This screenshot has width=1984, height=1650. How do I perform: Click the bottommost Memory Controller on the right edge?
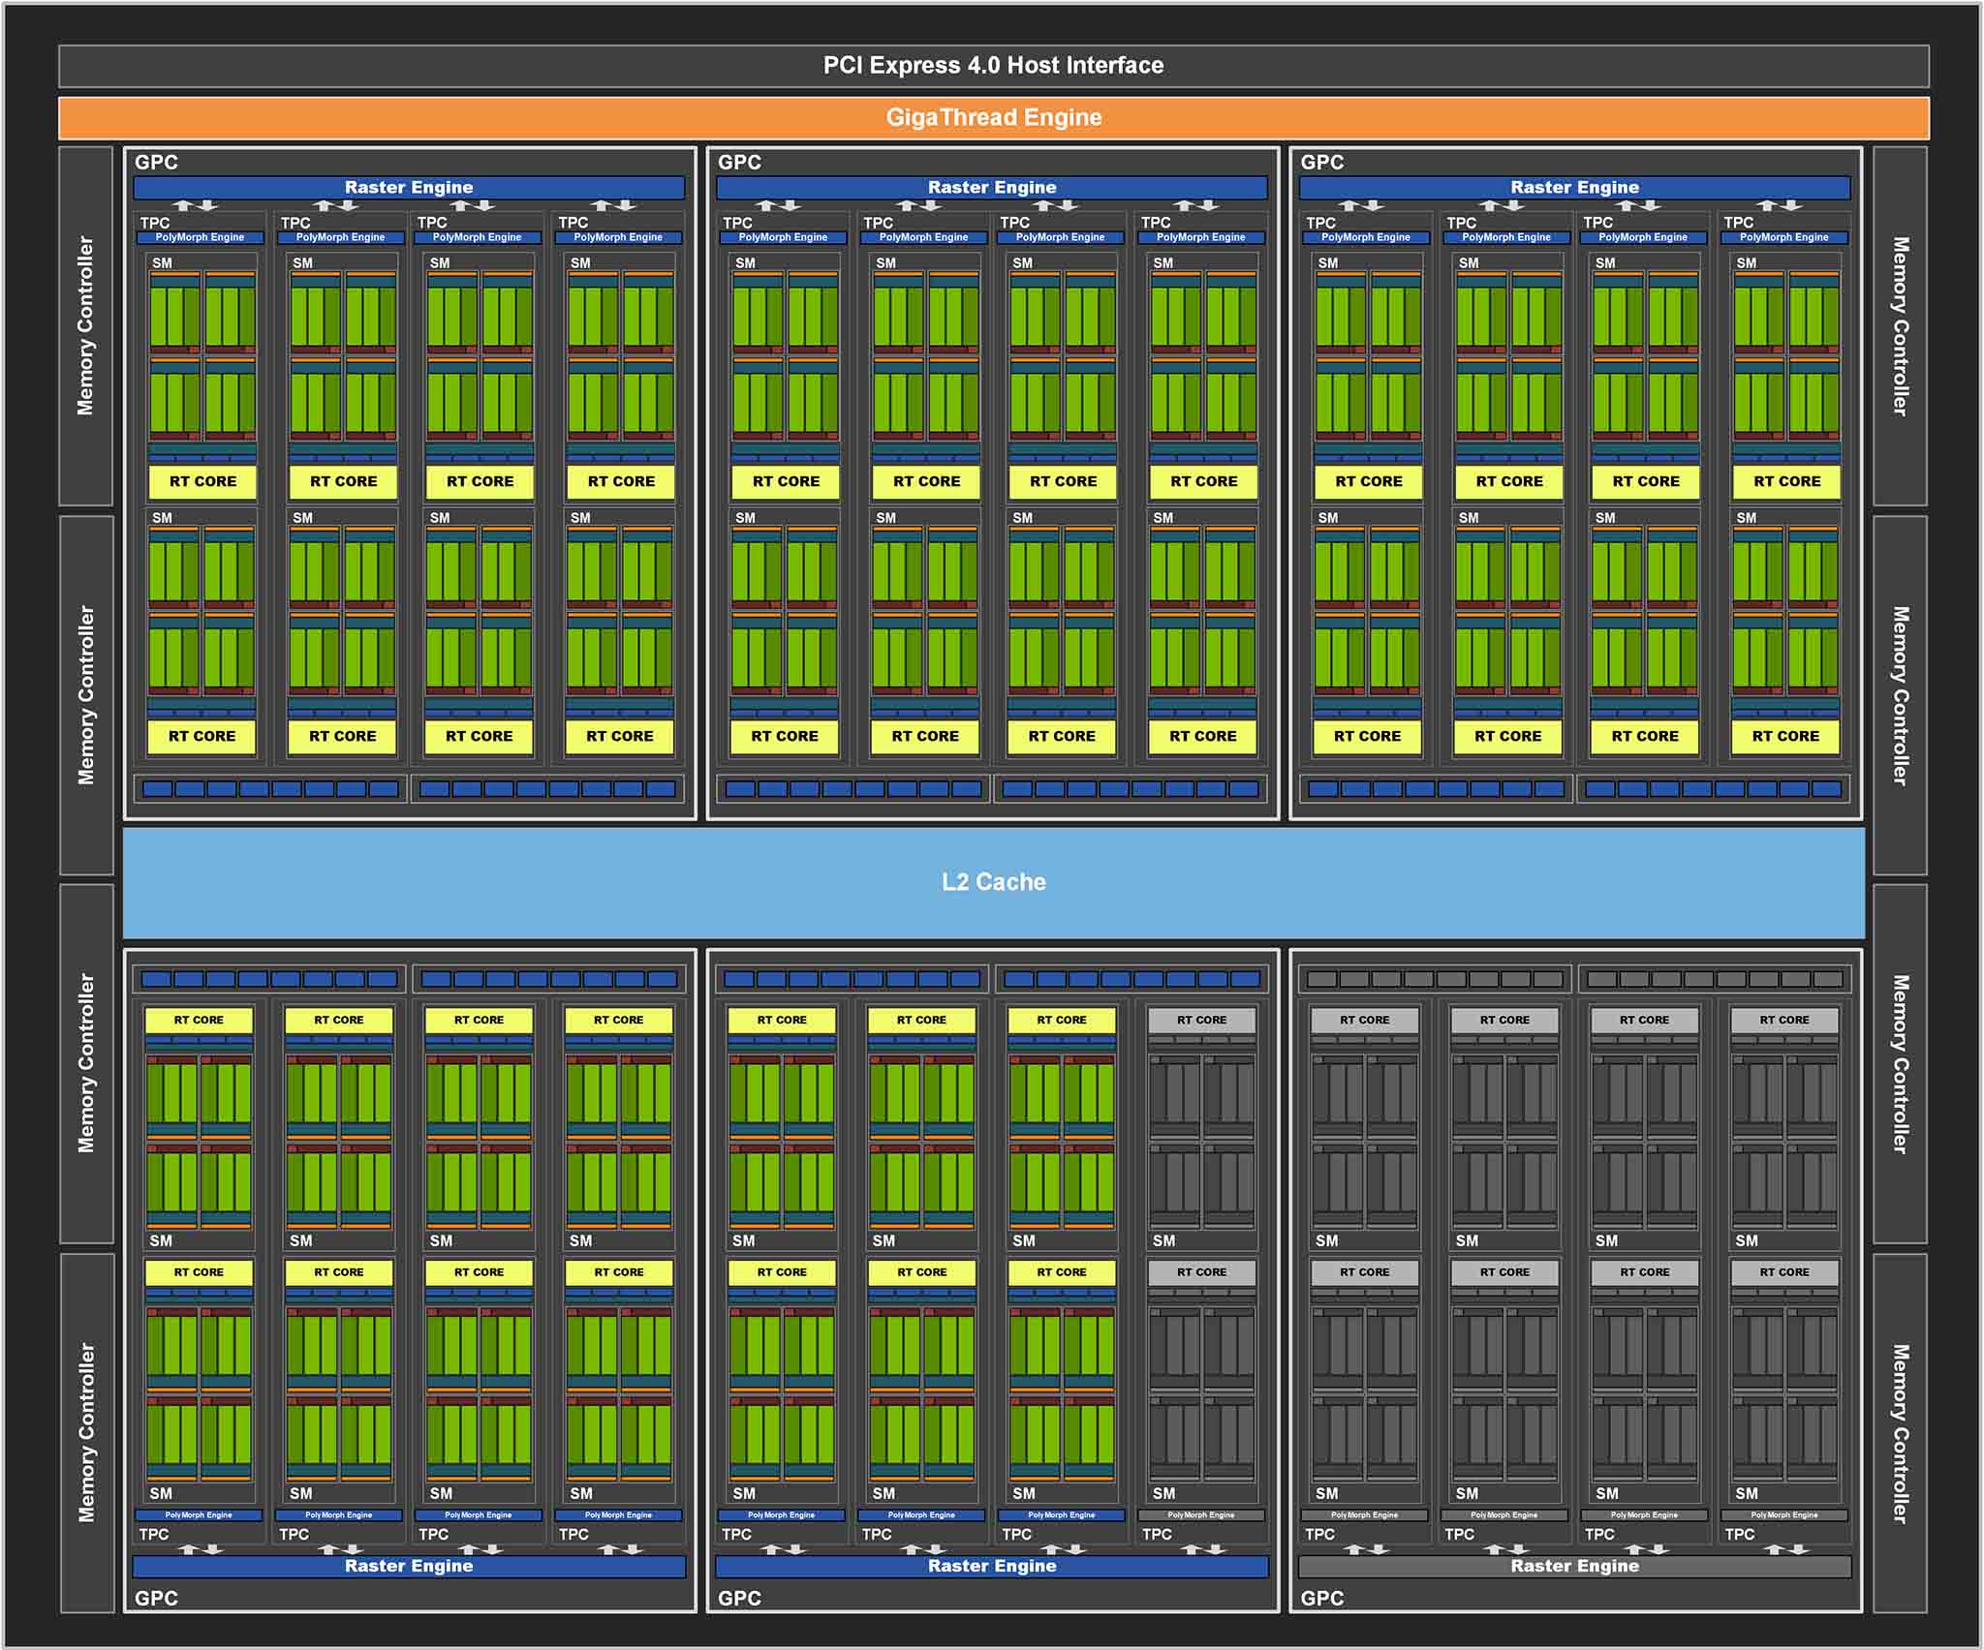coord(1900,1432)
